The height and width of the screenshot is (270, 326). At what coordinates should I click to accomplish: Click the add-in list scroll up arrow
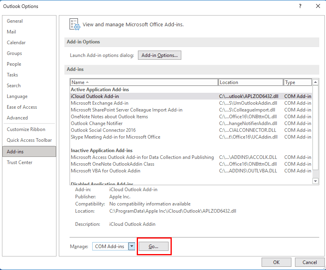[315, 82]
